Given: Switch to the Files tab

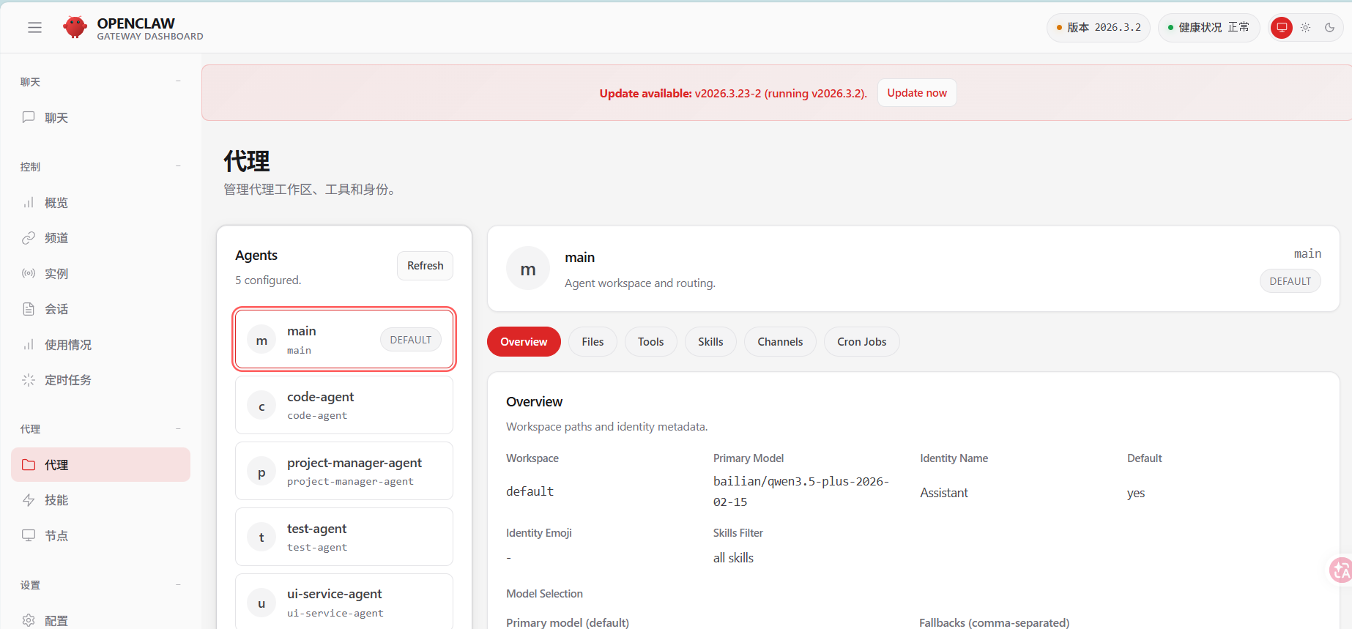Looking at the screenshot, I should click(593, 342).
